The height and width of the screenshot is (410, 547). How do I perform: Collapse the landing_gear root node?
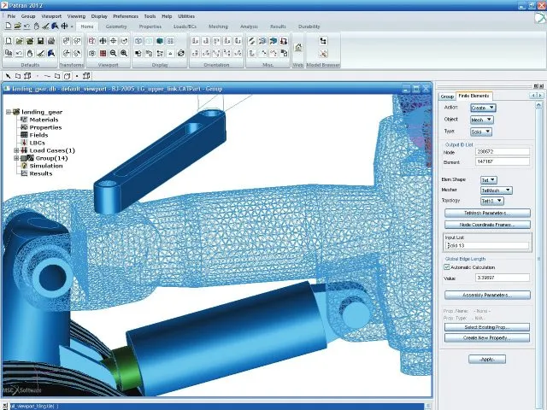coord(8,112)
